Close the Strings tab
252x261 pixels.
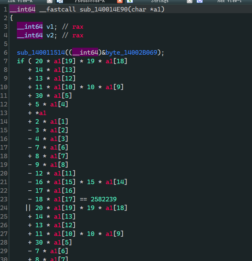pos(189,2)
